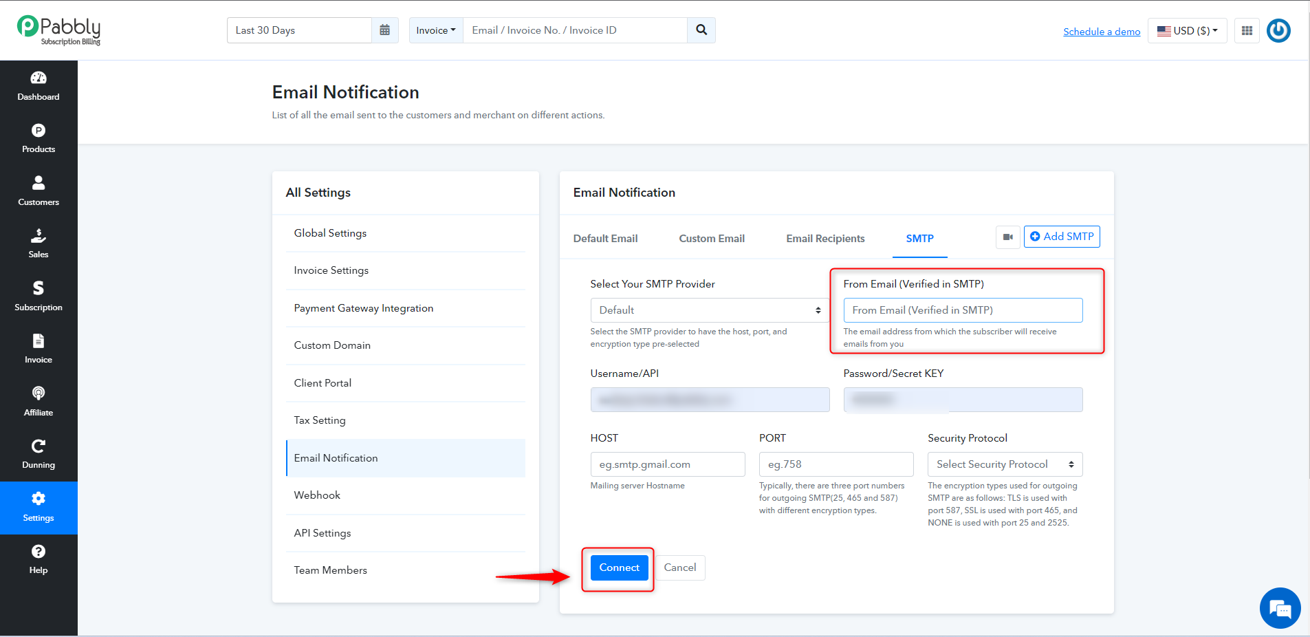Click the video tutorial camera icon
This screenshot has height=637, width=1310.
[1007, 237]
